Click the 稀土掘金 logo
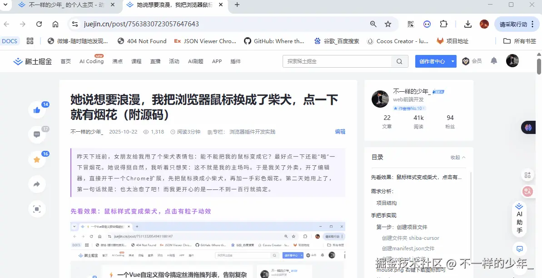Viewport: 542px width, 278px height. 32,61
